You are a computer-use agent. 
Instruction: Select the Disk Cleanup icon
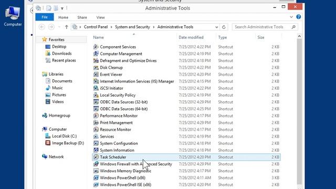coord(96,68)
